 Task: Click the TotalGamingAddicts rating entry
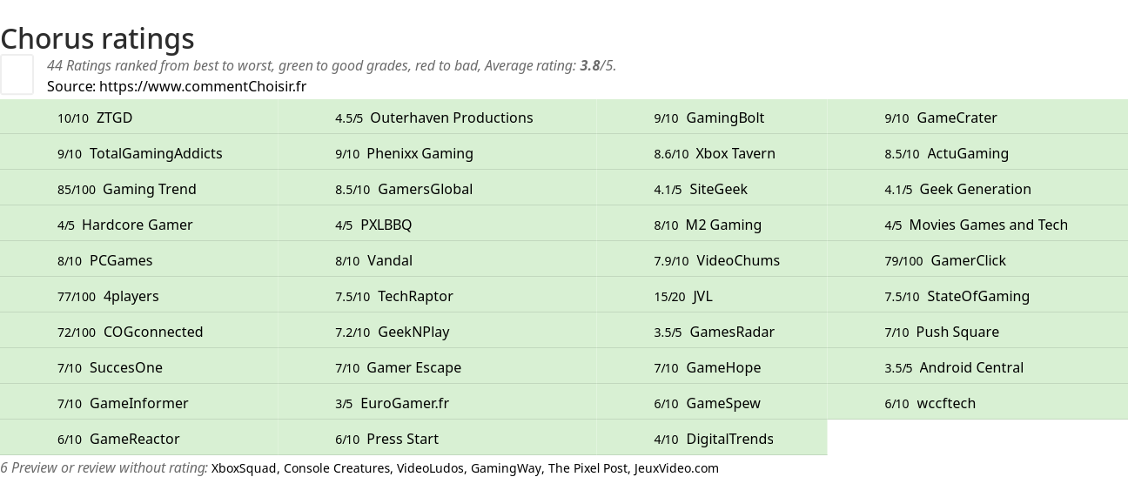coord(140,153)
